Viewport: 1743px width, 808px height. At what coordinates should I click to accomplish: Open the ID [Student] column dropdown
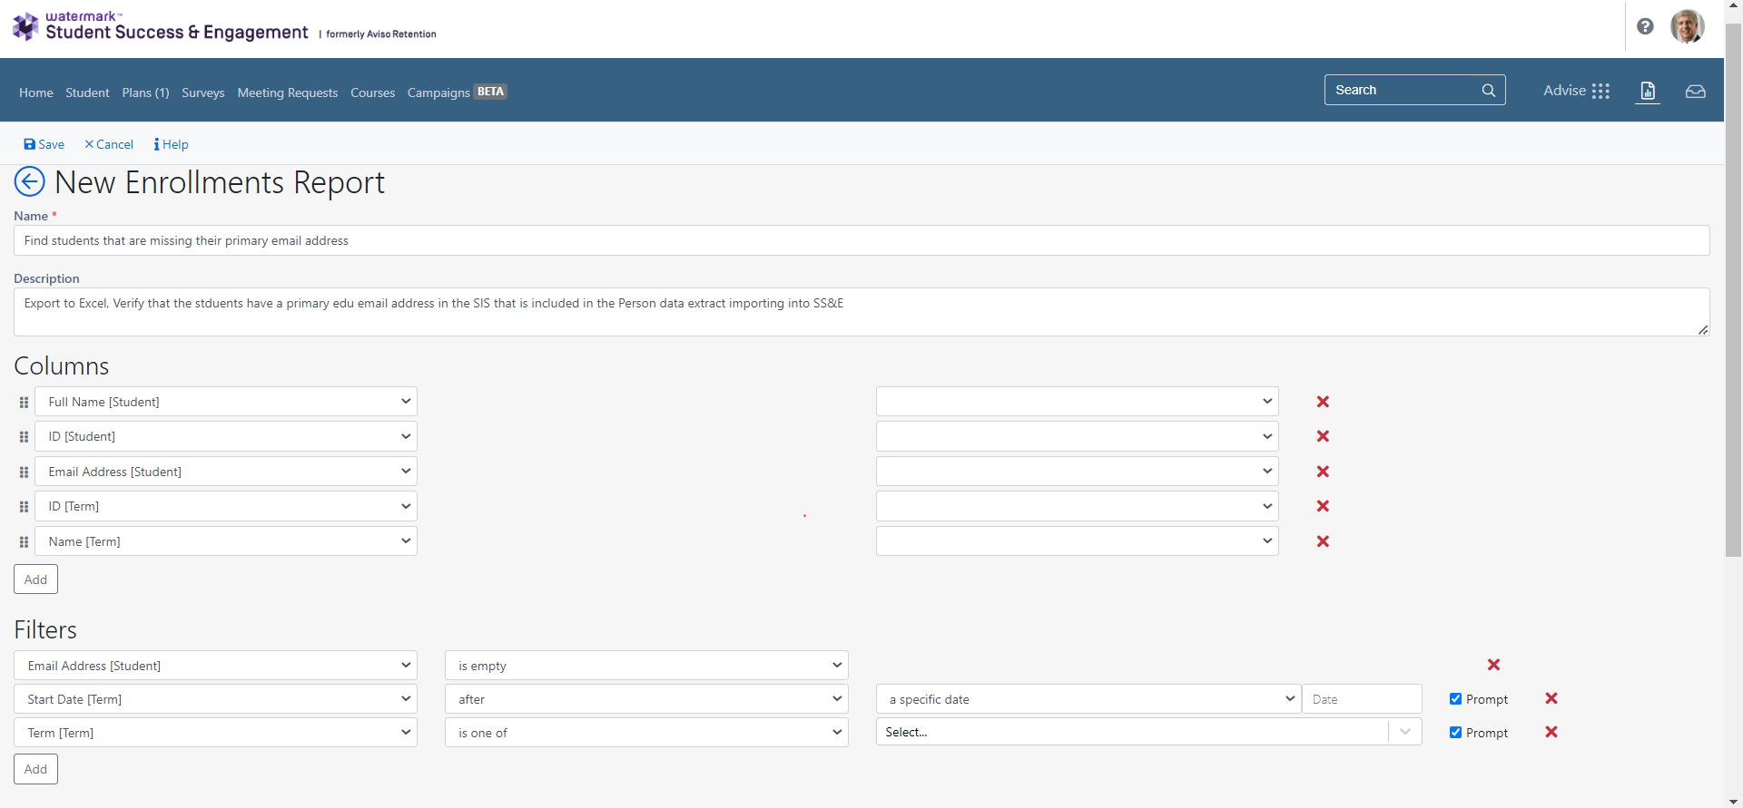(226, 436)
